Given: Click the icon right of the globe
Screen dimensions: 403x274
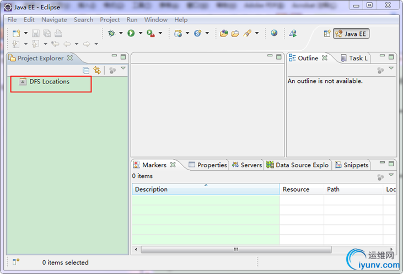Looking at the screenshot, I should coord(293,33).
